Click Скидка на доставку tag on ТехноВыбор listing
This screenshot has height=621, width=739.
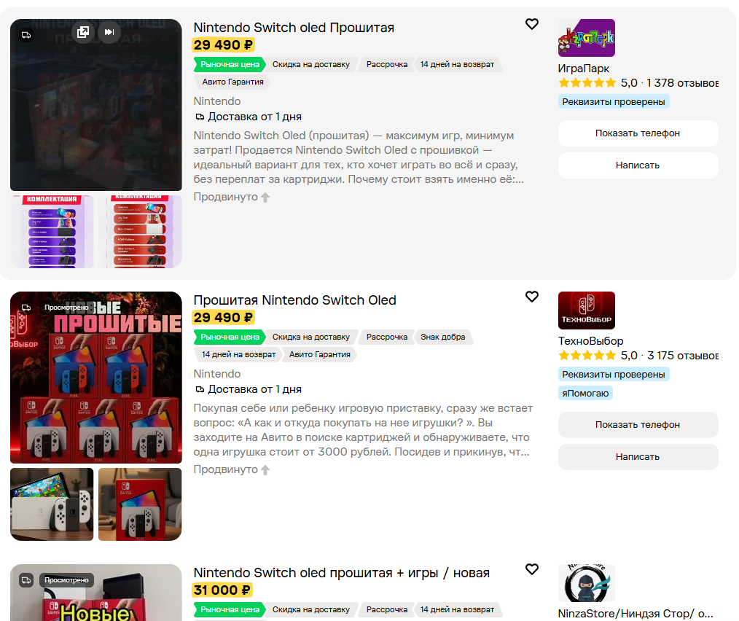[311, 337]
